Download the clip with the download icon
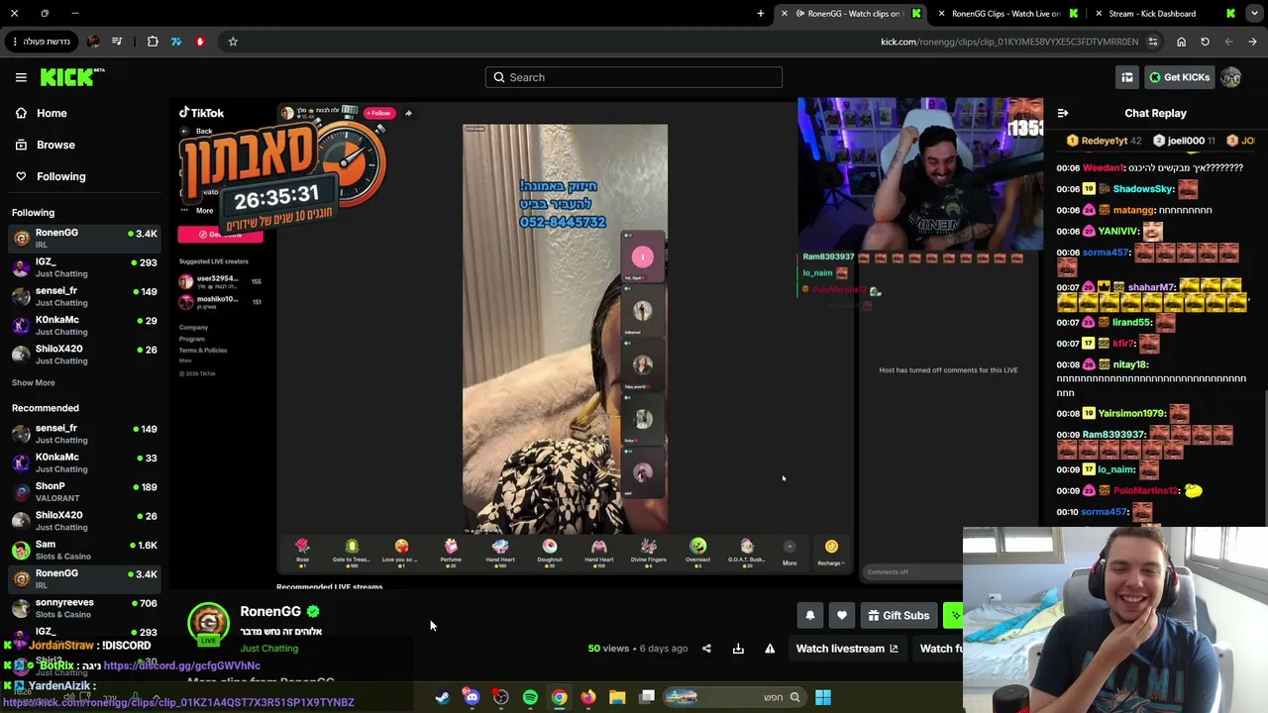The height and width of the screenshot is (713, 1268). (738, 649)
